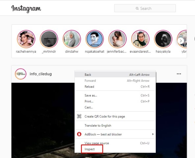Choose Translate to English

[115, 125]
